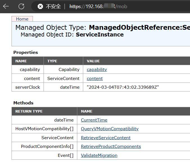Click the serverClock timestamp value

tap(123, 87)
